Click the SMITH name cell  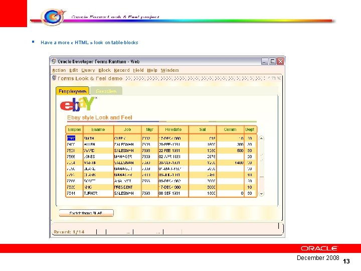(98, 139)
